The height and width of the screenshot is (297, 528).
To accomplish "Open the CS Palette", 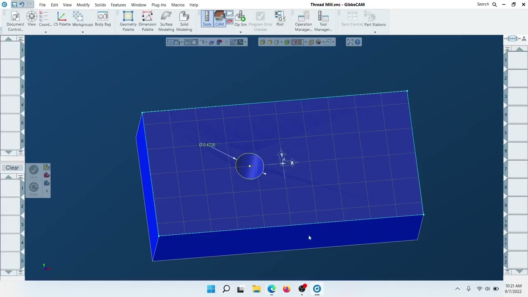I will pos(62,19).
